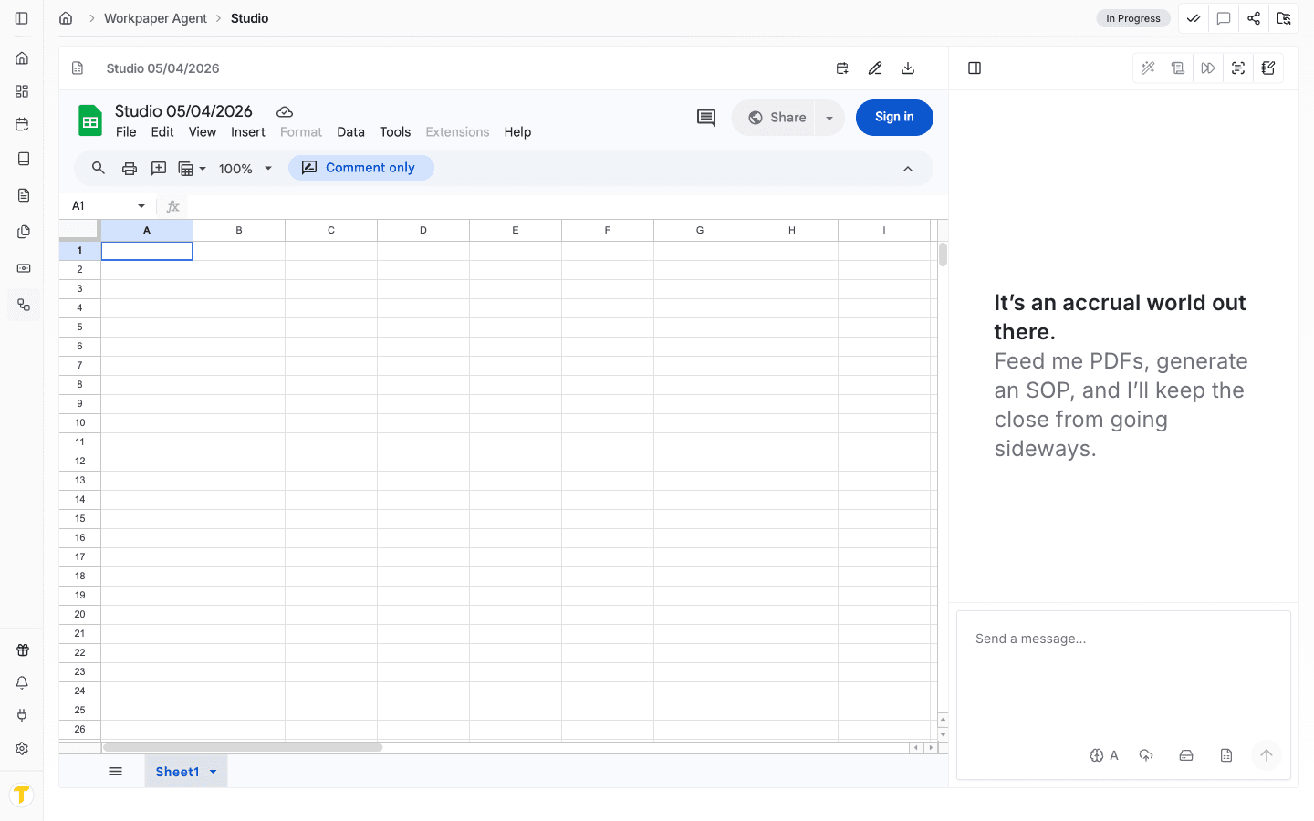Click the vertical scrollbar thumb in the sheet
Viewport: 1314px width, 821px height.
pyautogui.click(x=943, y=255)
